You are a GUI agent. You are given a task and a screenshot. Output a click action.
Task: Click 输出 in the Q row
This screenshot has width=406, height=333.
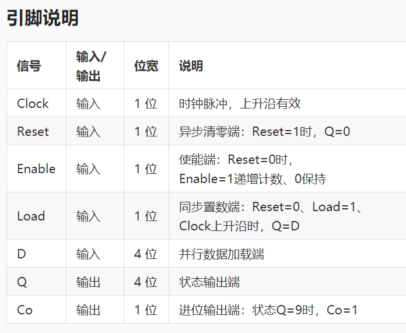pos(88,282)
